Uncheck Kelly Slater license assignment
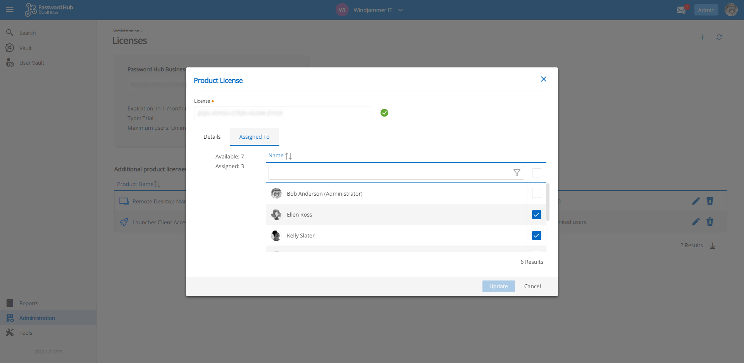Image resolution: width=744 pixels, height=363 pixels. 536,236
